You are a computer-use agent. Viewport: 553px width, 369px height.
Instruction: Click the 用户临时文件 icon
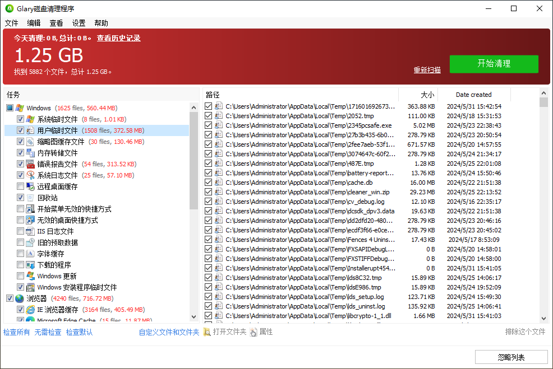tap(30, 130)
